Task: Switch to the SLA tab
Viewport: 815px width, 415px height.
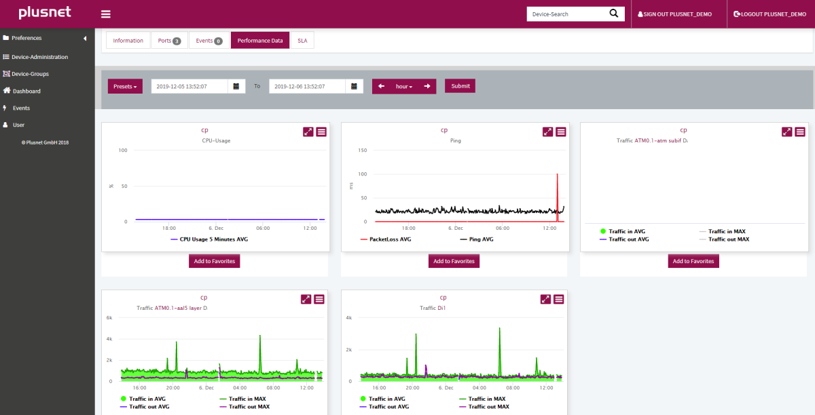Action: [302, 41]
